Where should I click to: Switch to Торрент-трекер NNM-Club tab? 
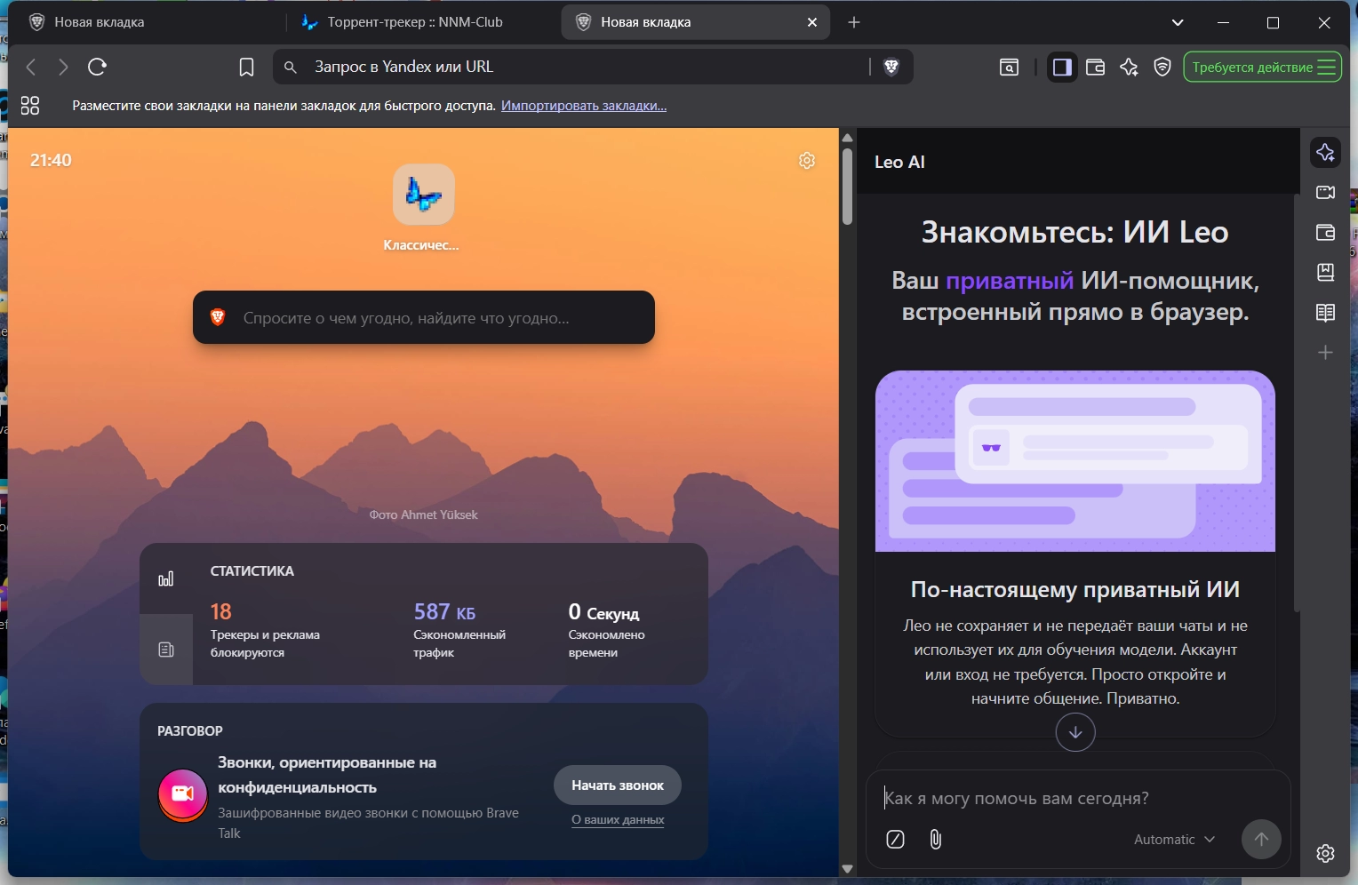415,22
